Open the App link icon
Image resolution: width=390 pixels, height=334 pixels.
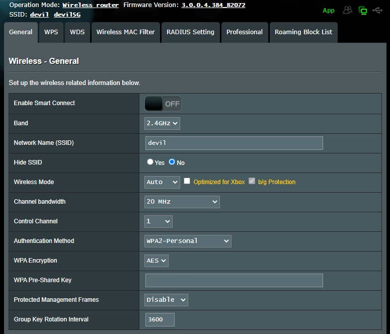click(x=328, y=11)
